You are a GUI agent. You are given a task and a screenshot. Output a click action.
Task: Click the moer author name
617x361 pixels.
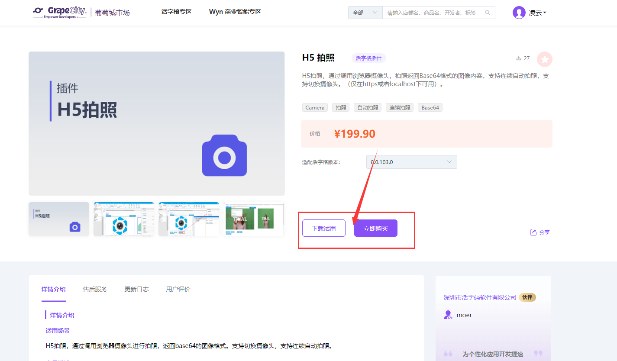(x=464, y=315)
